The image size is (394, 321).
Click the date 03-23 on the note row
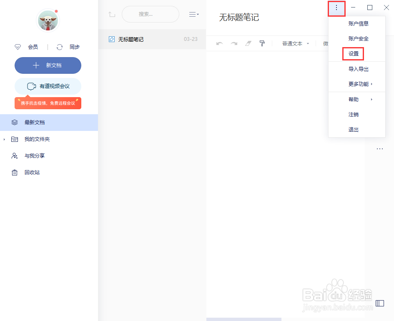[191, 39]
